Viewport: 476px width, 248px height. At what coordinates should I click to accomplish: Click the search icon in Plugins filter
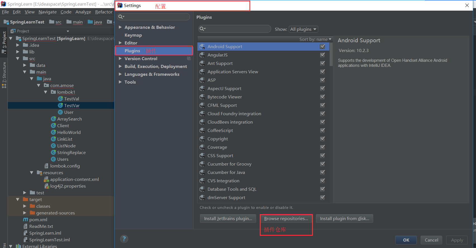tap(202, 29)
